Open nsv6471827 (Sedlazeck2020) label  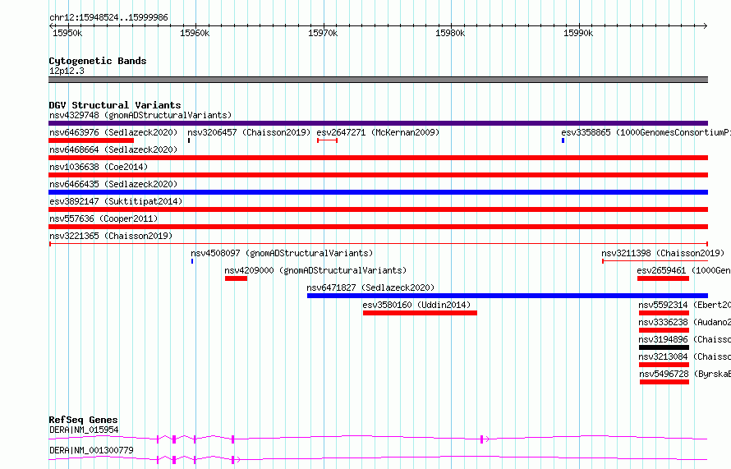(370, 287)
